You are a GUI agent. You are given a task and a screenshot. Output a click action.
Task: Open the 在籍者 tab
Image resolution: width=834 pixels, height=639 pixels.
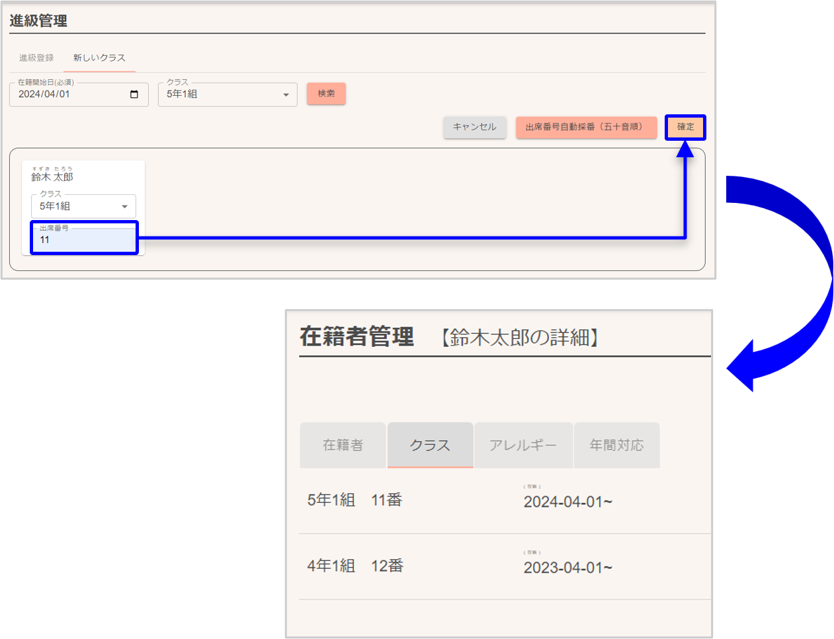pos(343,445)
